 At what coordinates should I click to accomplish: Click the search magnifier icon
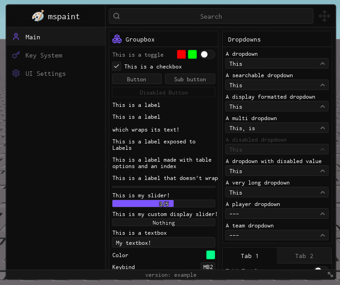click(117, 16)
